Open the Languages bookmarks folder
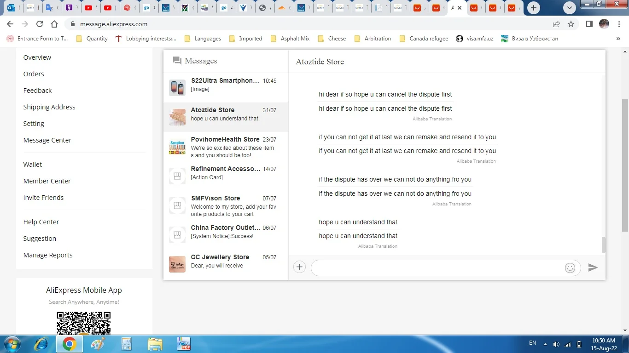629x353 pixels. click(x=203, y=39)
